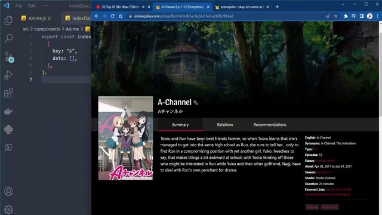Viewport: 382px width, 215px height.
Task: Open Source Control view in VS Code
Action: (x=9, y=57)
